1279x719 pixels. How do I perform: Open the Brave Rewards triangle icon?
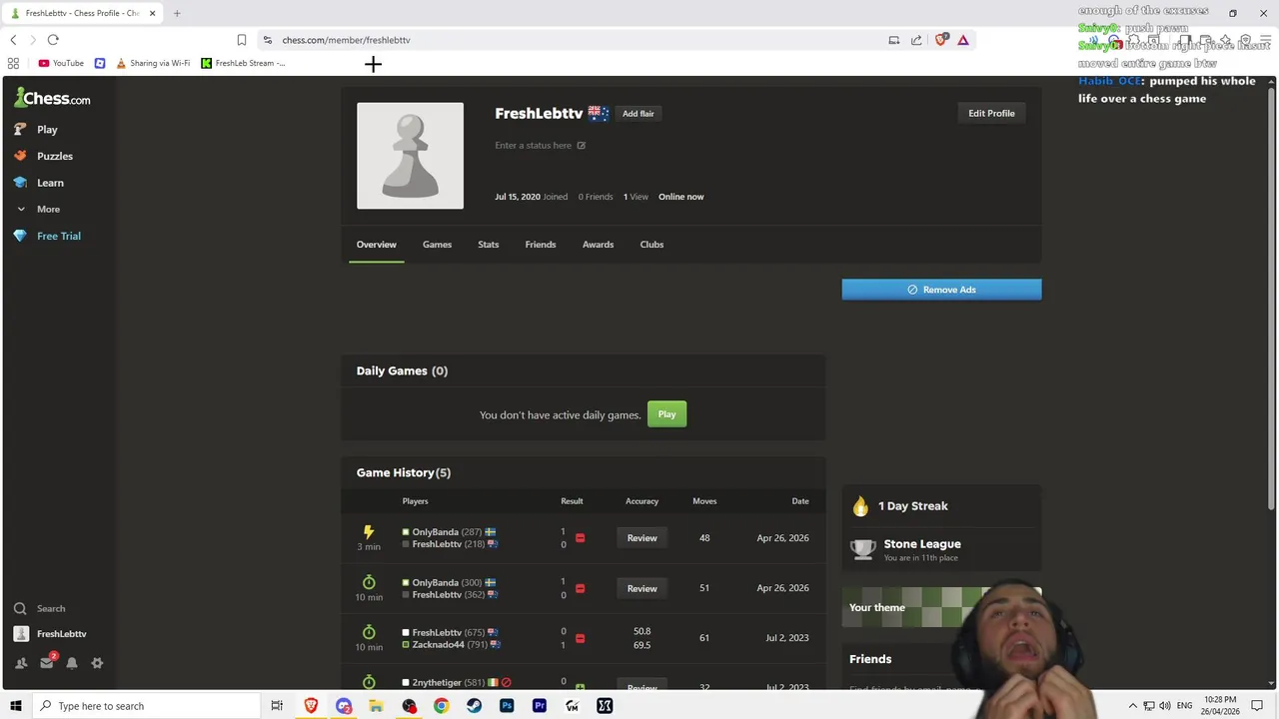click(x=963, y=40)
